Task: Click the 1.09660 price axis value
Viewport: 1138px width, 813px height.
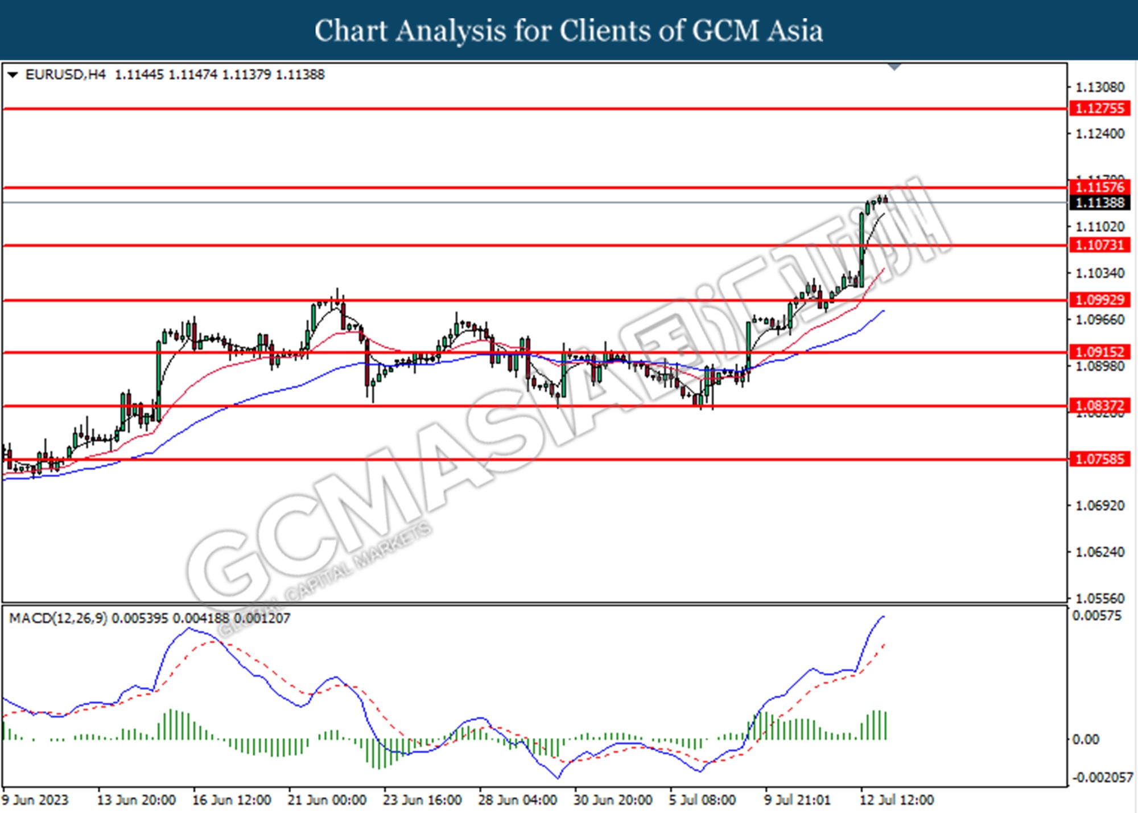Action: pos(1100,320)
